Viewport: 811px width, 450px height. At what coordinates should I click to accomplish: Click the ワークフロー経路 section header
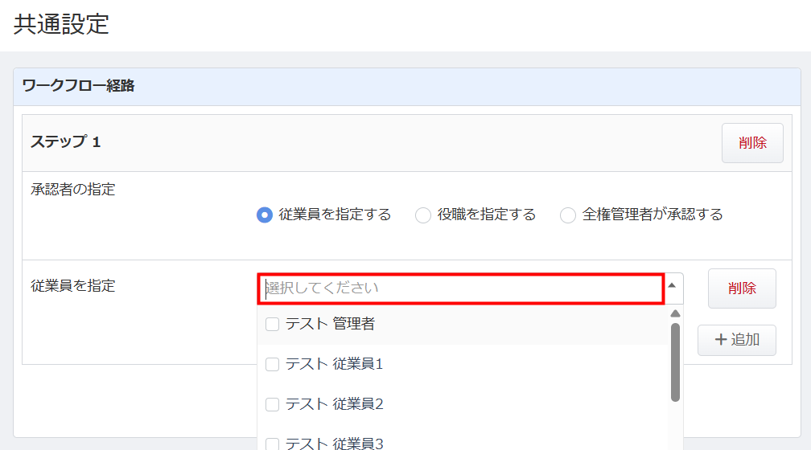78,86
